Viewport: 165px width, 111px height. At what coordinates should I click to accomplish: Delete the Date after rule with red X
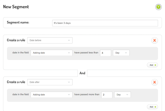[x=155, y=82]
